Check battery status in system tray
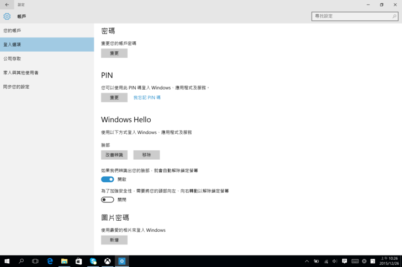Screen dimensions: 402x267 click(316, 261)
